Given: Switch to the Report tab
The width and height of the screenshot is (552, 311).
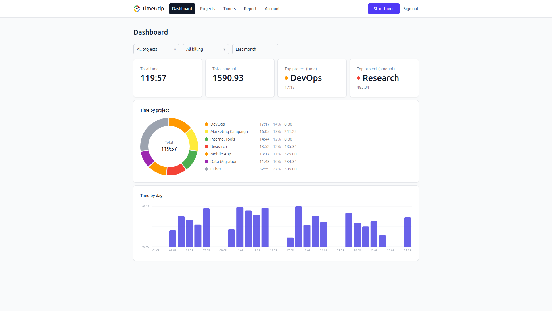Looking at the screenshot, I should [x=250, y=9].
